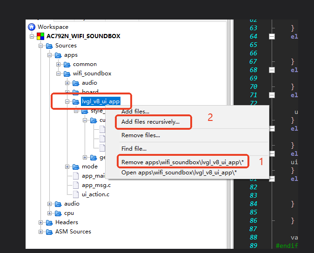Screen dimensions: 314x253
Task: Click the ASM Sources folder icon
Action: click(x=49, y=232)
